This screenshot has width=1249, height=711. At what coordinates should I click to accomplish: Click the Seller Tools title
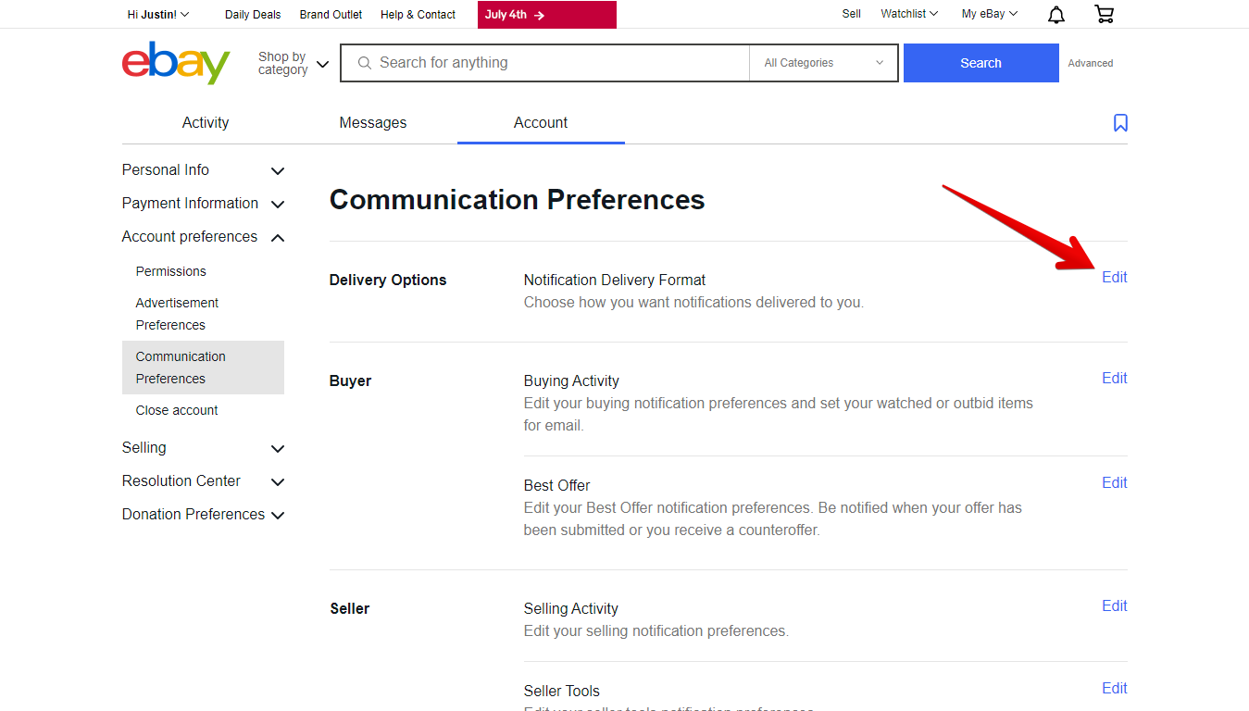(x=562, y=692)
